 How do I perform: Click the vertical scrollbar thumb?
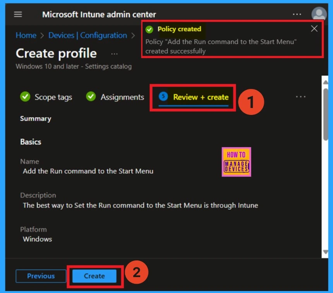click(x=325, y=114)
